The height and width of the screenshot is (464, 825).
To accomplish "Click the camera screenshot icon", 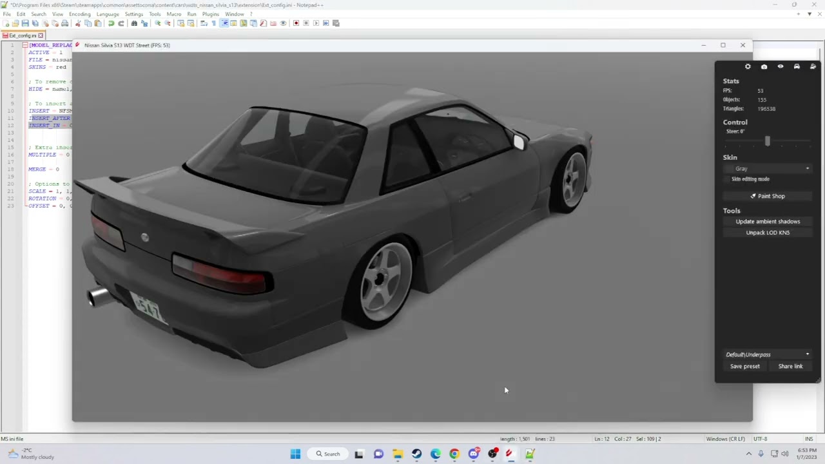I will pyautogui.click(x=764, y=66).
